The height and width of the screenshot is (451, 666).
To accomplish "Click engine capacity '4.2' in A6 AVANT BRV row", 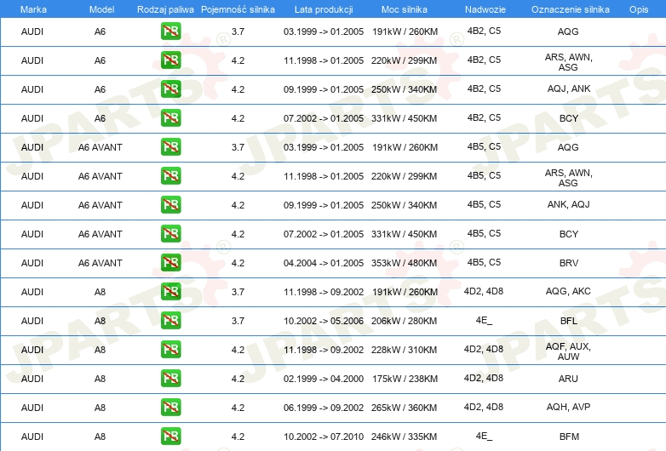I will [x=238, y=263].
